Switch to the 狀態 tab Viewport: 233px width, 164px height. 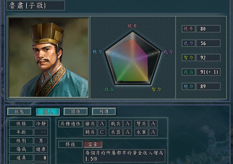tap(19, 112)
